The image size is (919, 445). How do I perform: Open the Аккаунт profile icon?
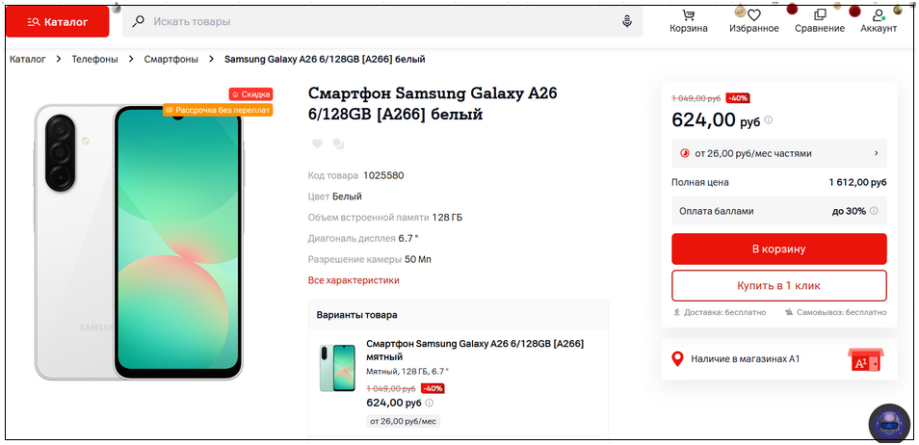coord(878,16)
